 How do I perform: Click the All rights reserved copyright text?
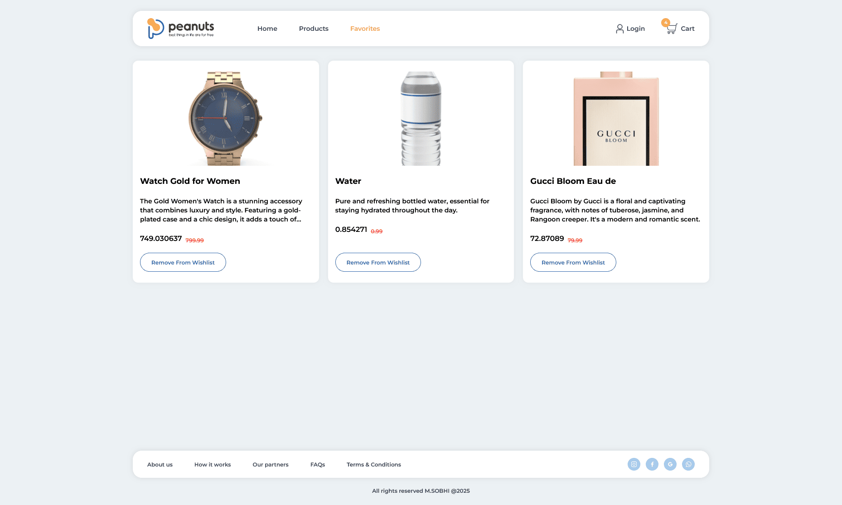(421, 491)
